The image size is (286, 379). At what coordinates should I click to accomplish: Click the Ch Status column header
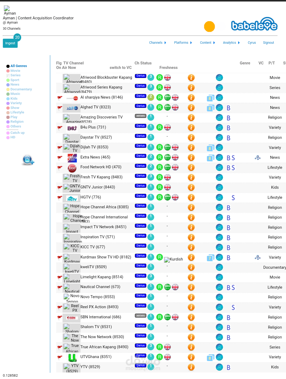click(143, 63)
